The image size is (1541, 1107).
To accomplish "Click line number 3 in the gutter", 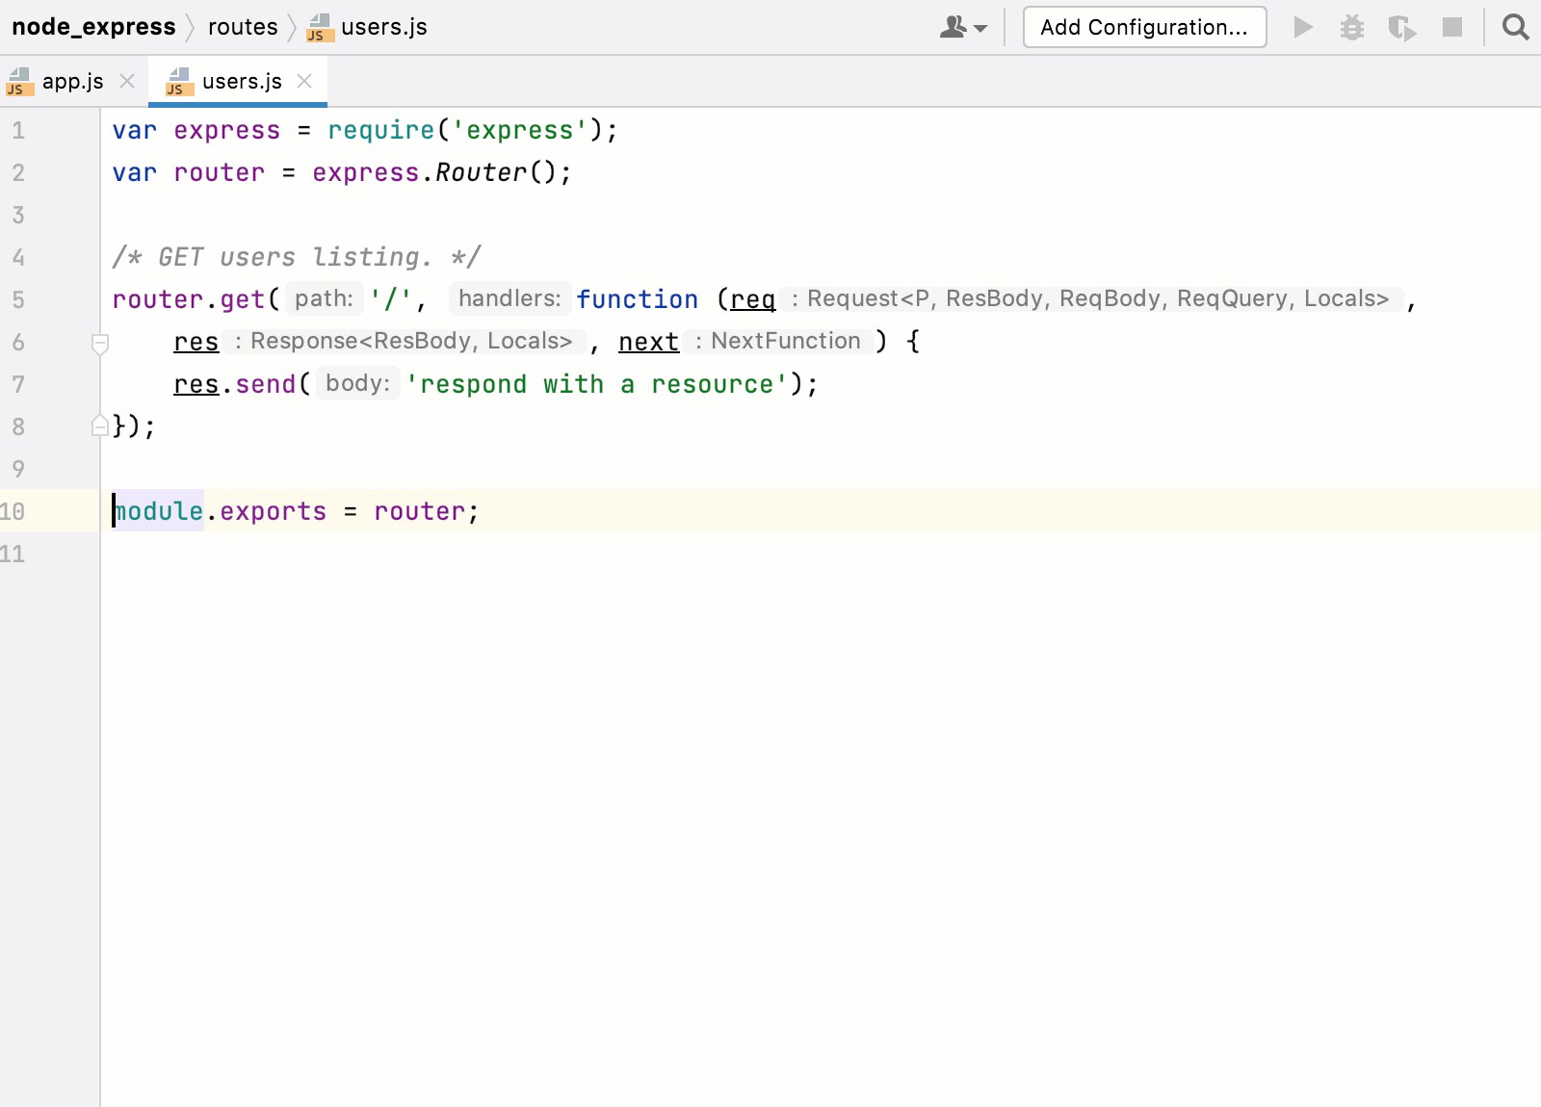I will (18, 215).
